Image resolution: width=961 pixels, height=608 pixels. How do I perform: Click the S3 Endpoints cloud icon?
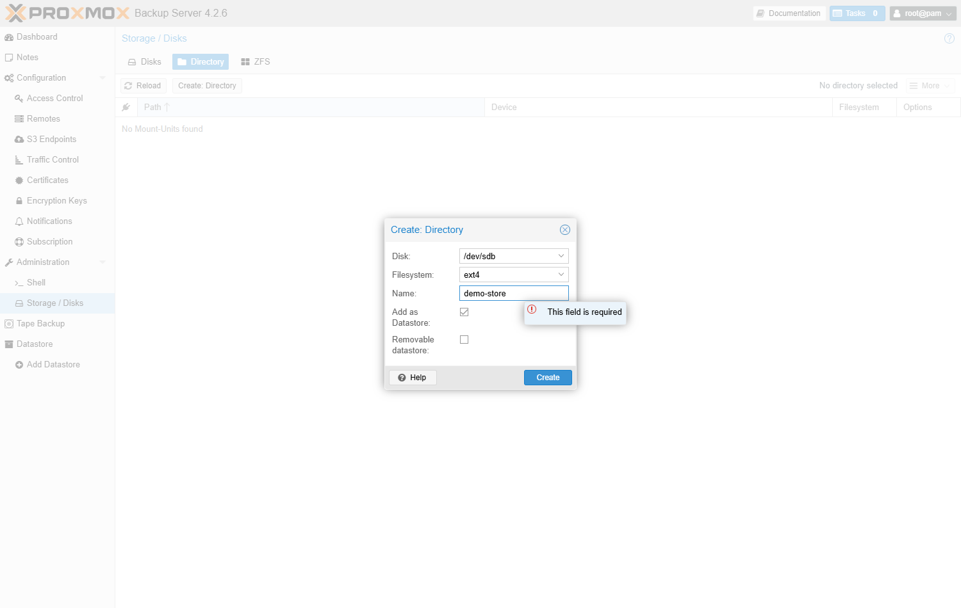(x=19, y=140)
